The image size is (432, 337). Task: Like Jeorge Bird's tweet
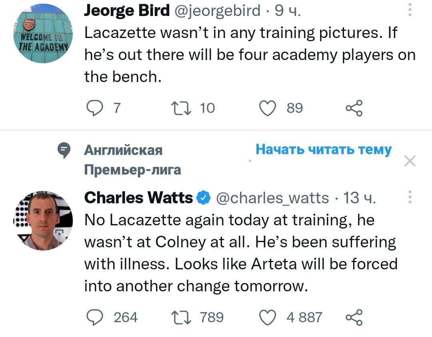point(269,108)
